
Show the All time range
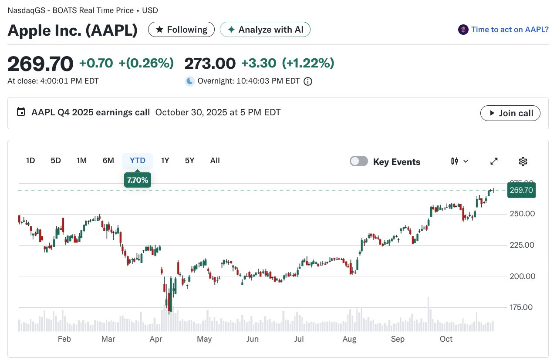tap(215, 161)
